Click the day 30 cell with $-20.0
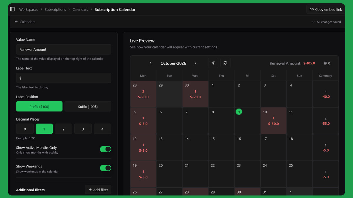 [195, 94]
